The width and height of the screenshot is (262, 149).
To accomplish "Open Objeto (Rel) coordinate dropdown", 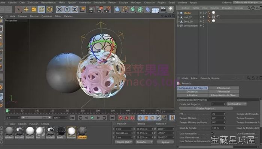I will click(x=124, y=142).
